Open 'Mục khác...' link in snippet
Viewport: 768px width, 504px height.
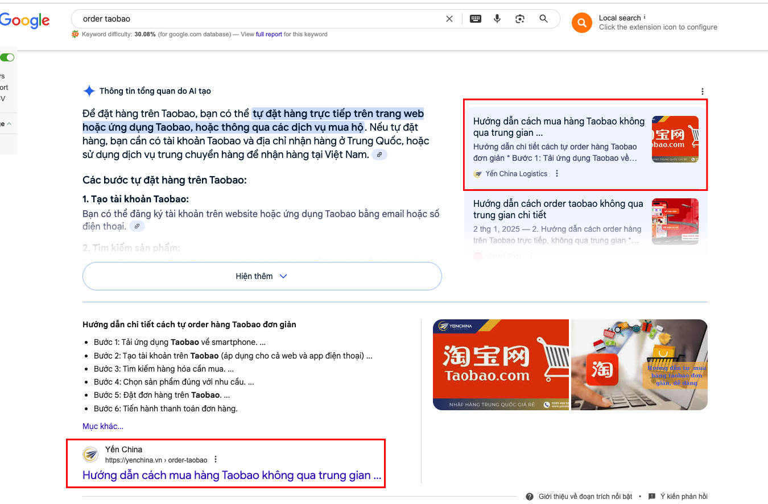[x=103, y=426]
